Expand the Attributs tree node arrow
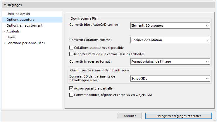The image size is (217, 122). click(x=4, y=31)
